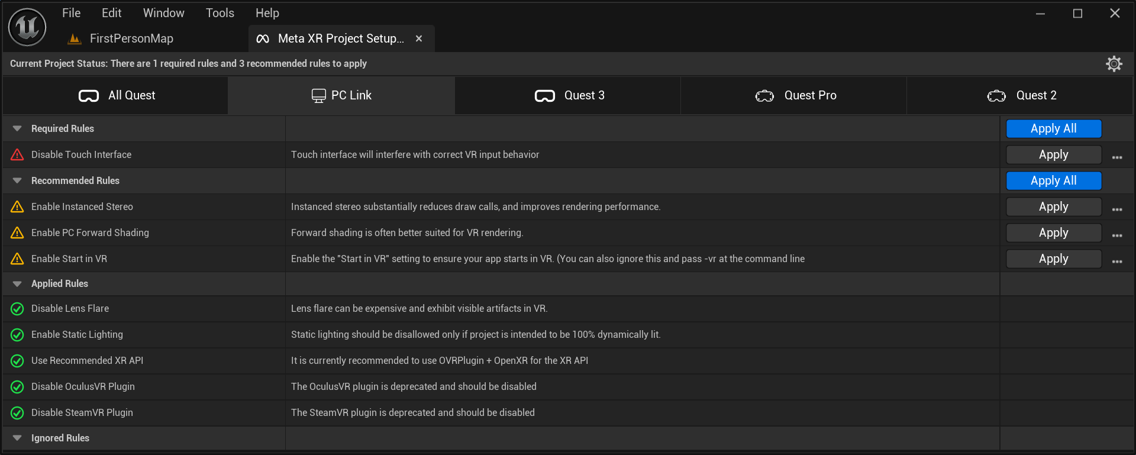Image resolution: width=1136 pixels, height=455 pixels.
Task: Select the Disable OculusVR Plugin rule name
Action: click(83, 386)
